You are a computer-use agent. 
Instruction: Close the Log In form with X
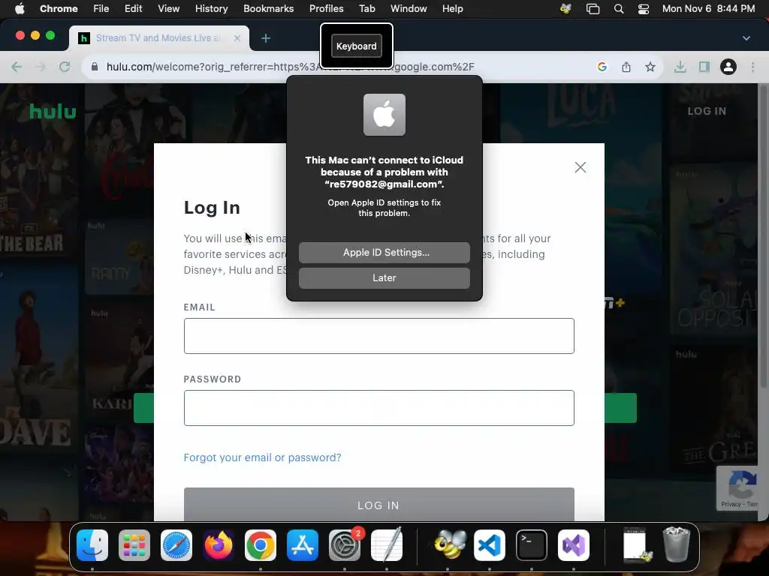(x=581, y=167)
